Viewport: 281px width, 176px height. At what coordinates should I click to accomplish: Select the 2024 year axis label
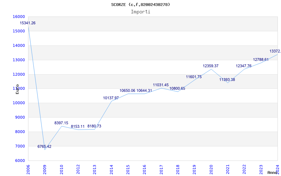point(277,169)
